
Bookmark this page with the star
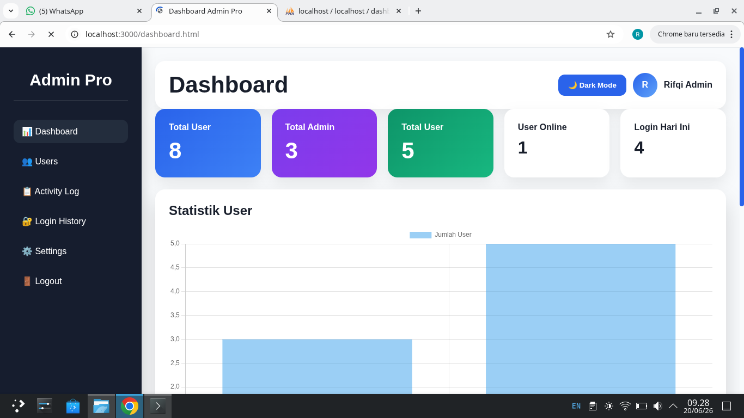point(611,34)
